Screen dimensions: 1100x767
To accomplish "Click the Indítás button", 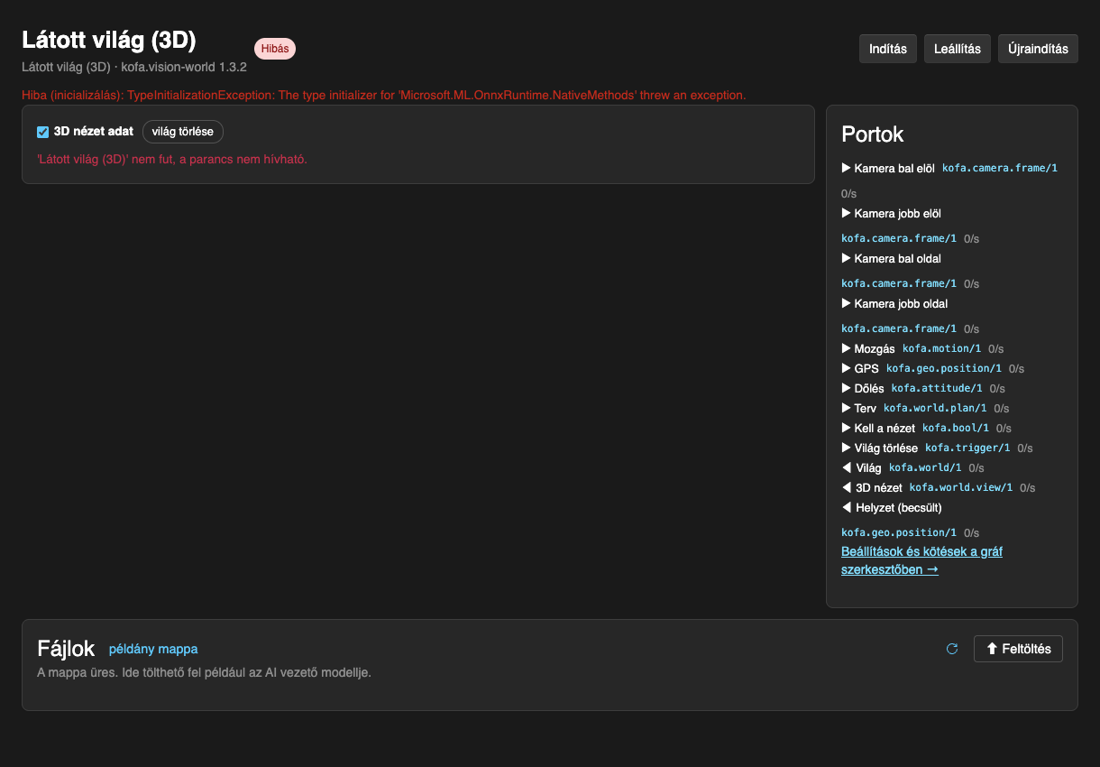I will 888,49.
